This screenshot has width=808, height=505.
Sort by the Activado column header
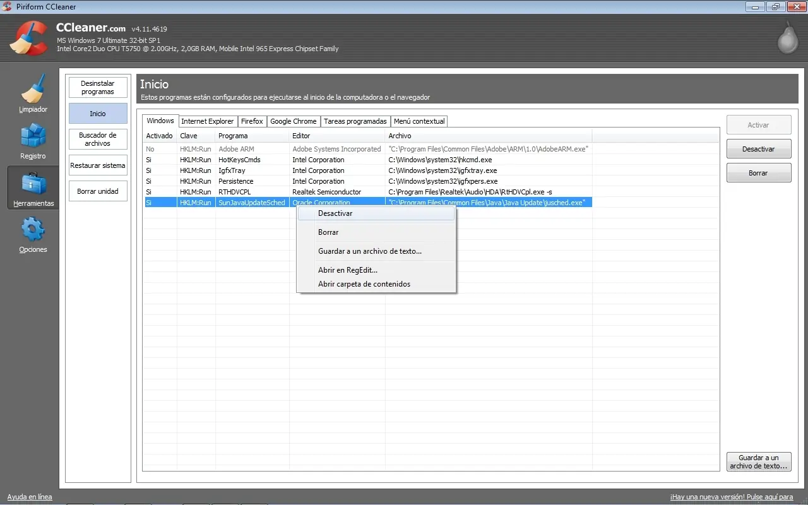160,136
